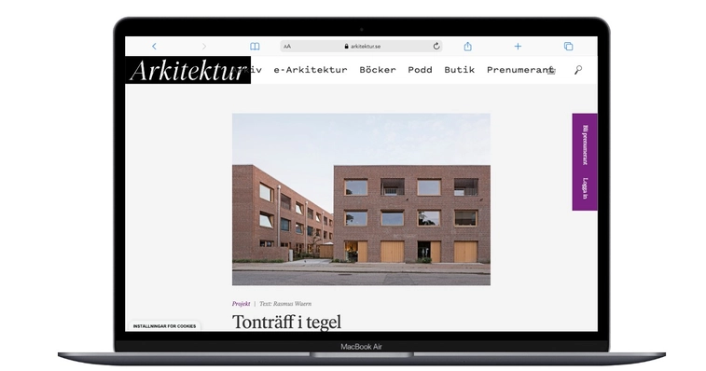Viewport: 706px width, 371px height.
Task: Open Inställningar för cookies
Action: pyautogui.click(x=164, y=326)
